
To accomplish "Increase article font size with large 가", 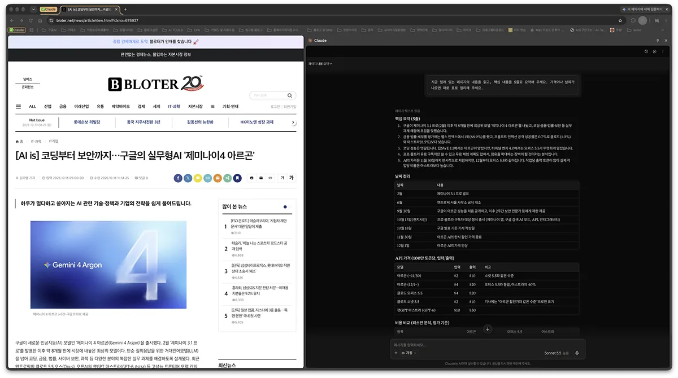I will [x=292, y=178].
